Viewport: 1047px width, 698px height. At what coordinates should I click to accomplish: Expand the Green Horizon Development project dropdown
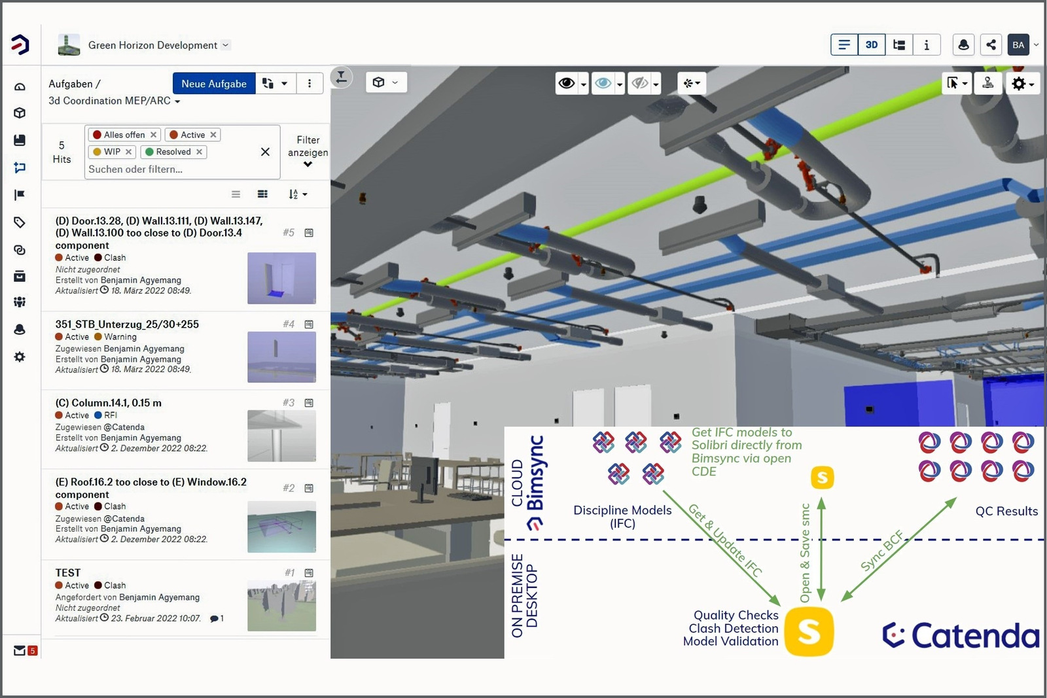[x=226, y=44]
